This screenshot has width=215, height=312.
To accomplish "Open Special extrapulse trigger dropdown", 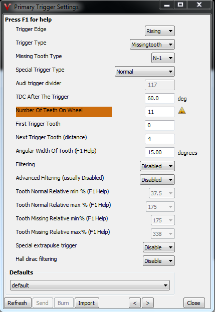I will [x=159, y=247].
